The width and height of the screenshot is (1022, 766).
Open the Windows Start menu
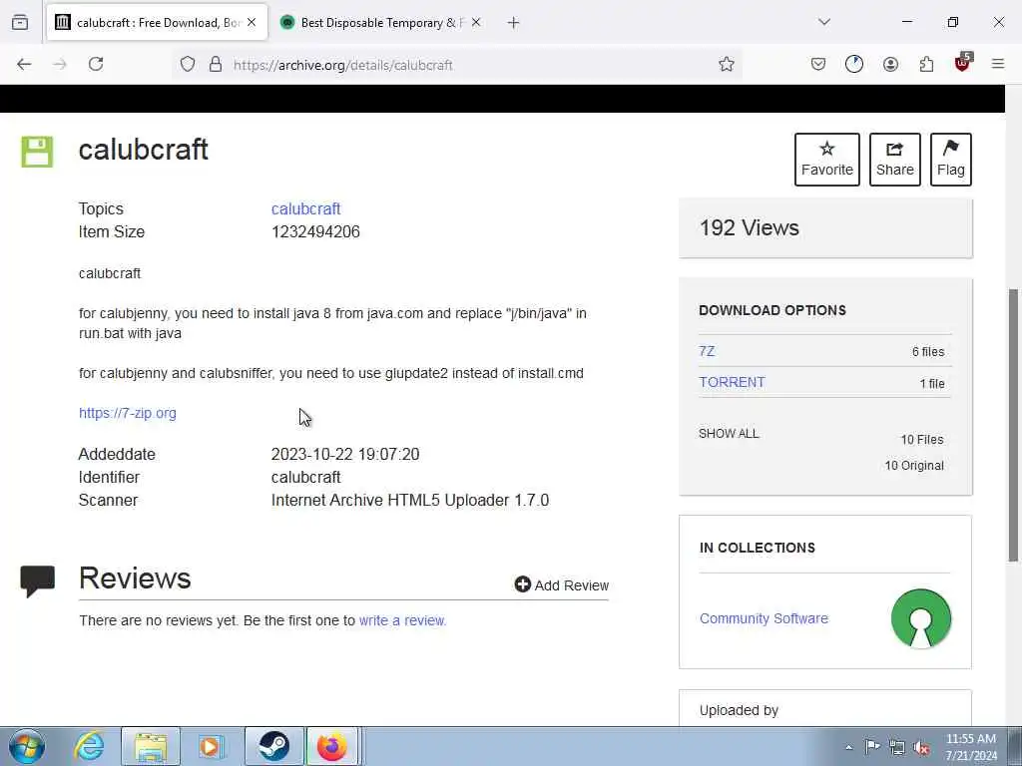(x=27, y=746)
